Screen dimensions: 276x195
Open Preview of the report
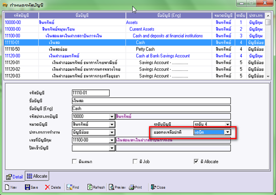117,187
